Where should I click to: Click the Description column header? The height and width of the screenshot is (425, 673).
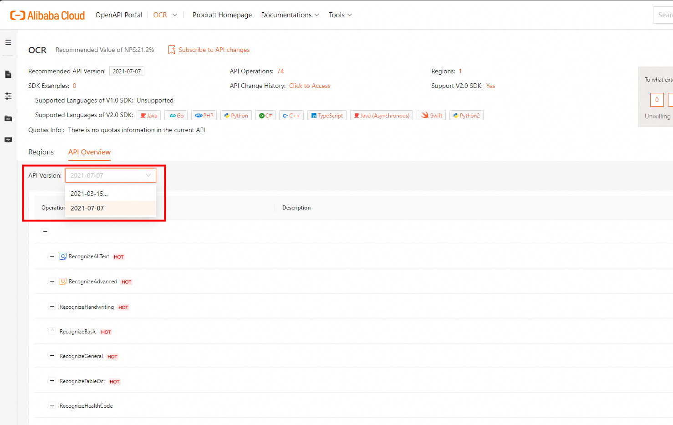click(296, 208)
